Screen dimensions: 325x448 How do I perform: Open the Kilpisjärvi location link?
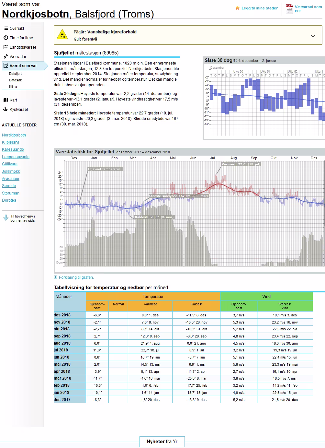click(10, 142)
